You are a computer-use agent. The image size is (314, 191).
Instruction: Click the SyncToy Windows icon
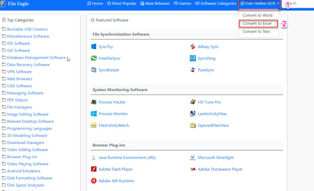[93, 47]
